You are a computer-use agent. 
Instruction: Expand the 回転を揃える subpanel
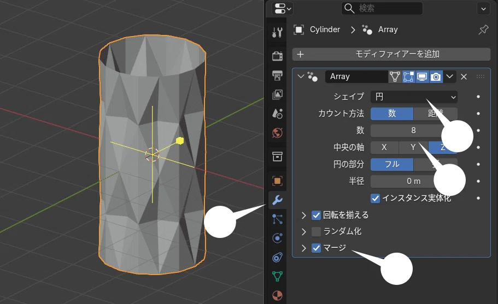click(x=303, y=216)
